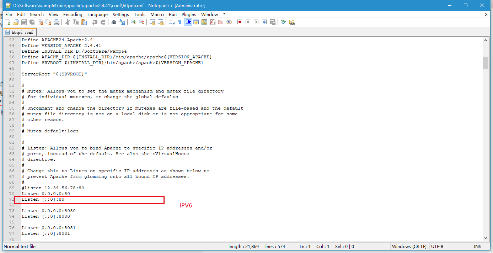Open the User Defined Language dialog icon
Screen dimensions: 493x253
click(x=196, y=22)
